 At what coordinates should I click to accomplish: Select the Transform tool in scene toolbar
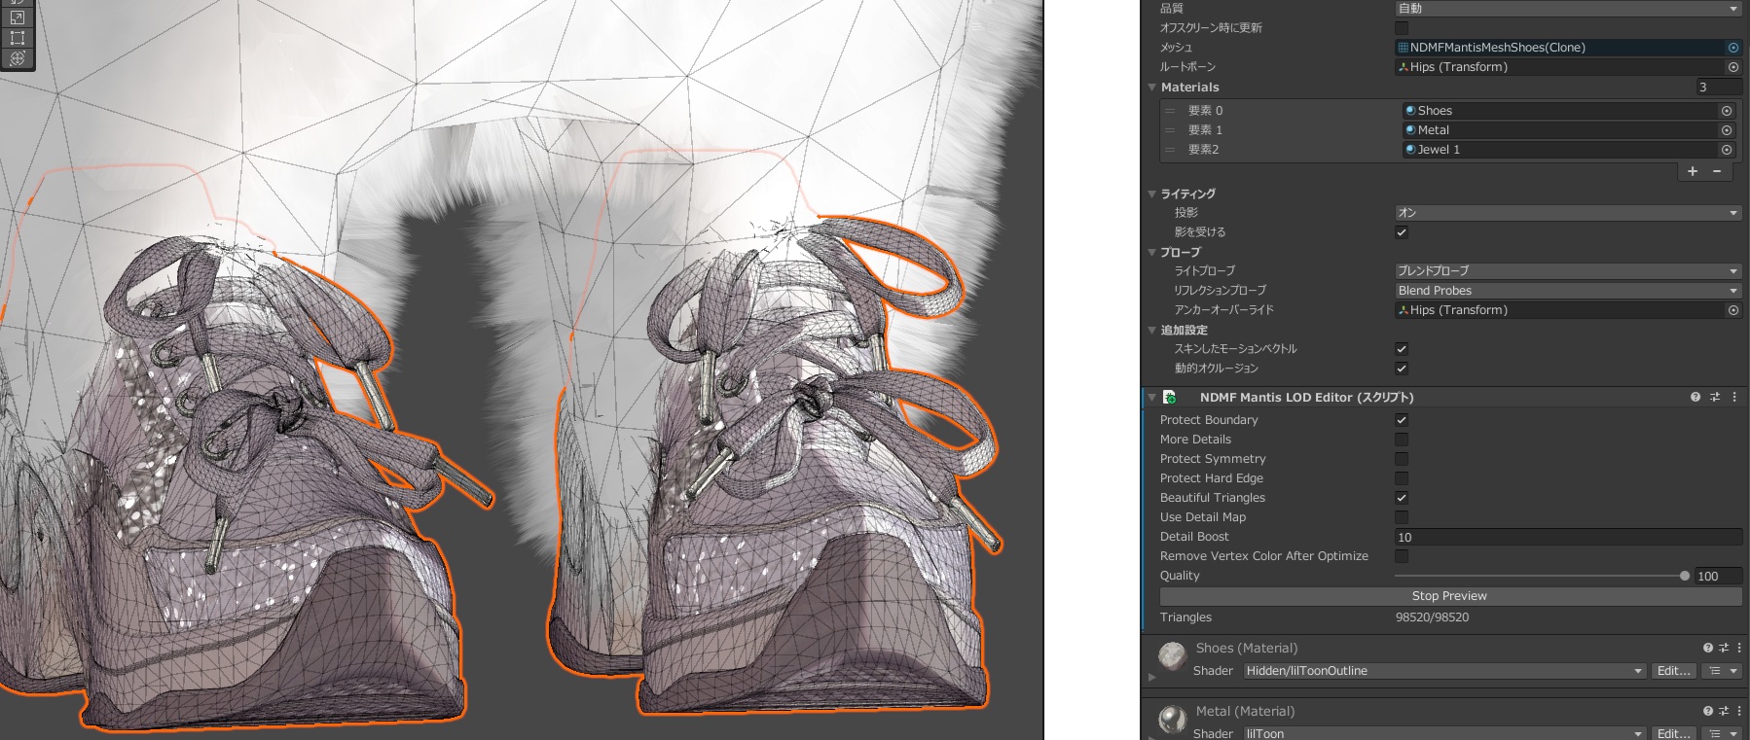click(x=17, y=58)
